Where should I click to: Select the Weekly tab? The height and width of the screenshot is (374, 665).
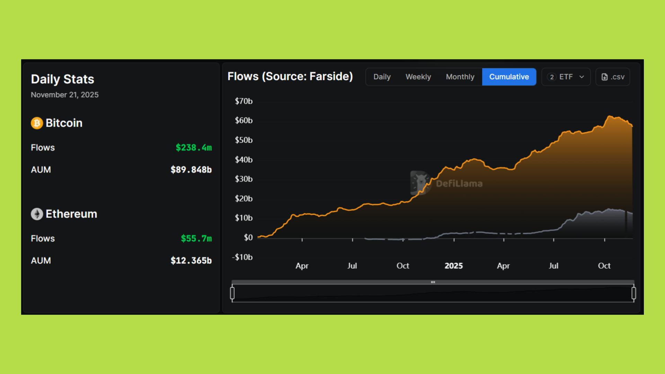pos(418,77)
